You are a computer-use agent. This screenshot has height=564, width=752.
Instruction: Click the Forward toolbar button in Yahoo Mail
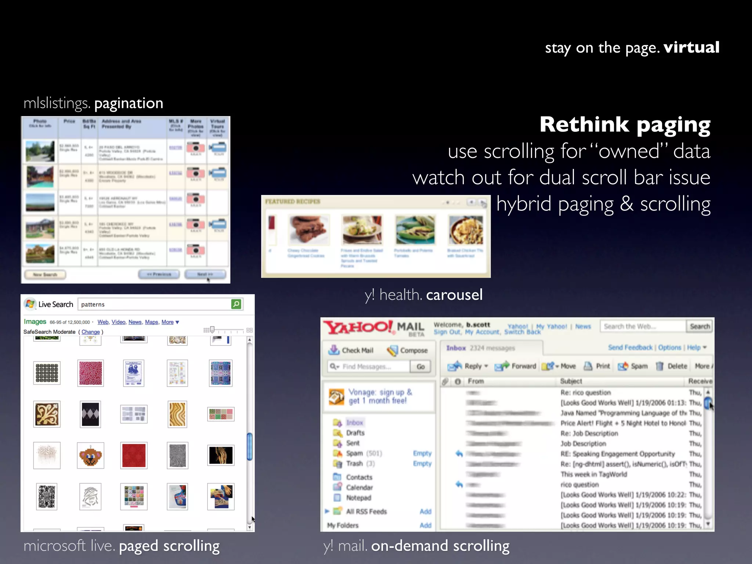[515, 366]
